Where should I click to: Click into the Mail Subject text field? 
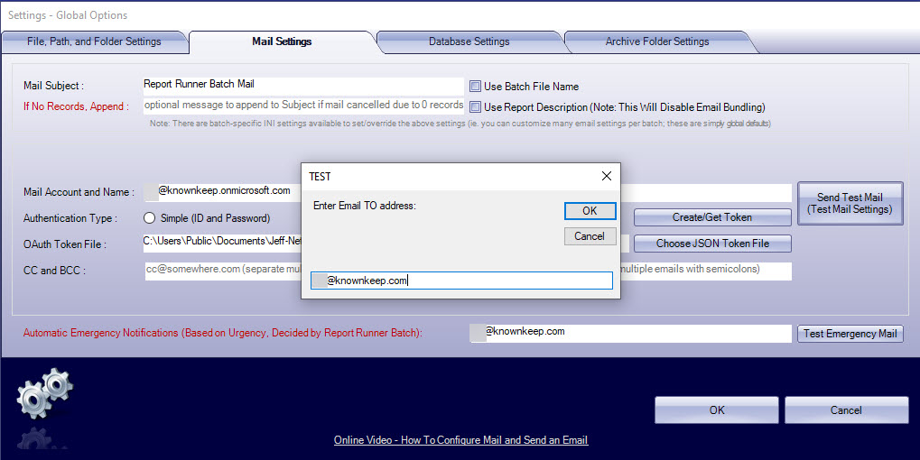tap(303, 85)
